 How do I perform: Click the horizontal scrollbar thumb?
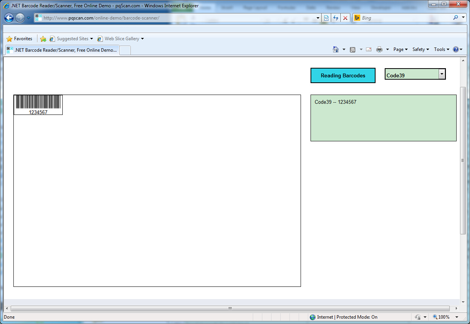point(230,308)
